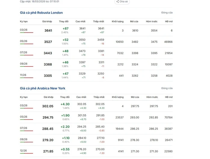Select Arabica 03/26 contract term
This screenshot has width=210, height=159.
click(23, 105)
